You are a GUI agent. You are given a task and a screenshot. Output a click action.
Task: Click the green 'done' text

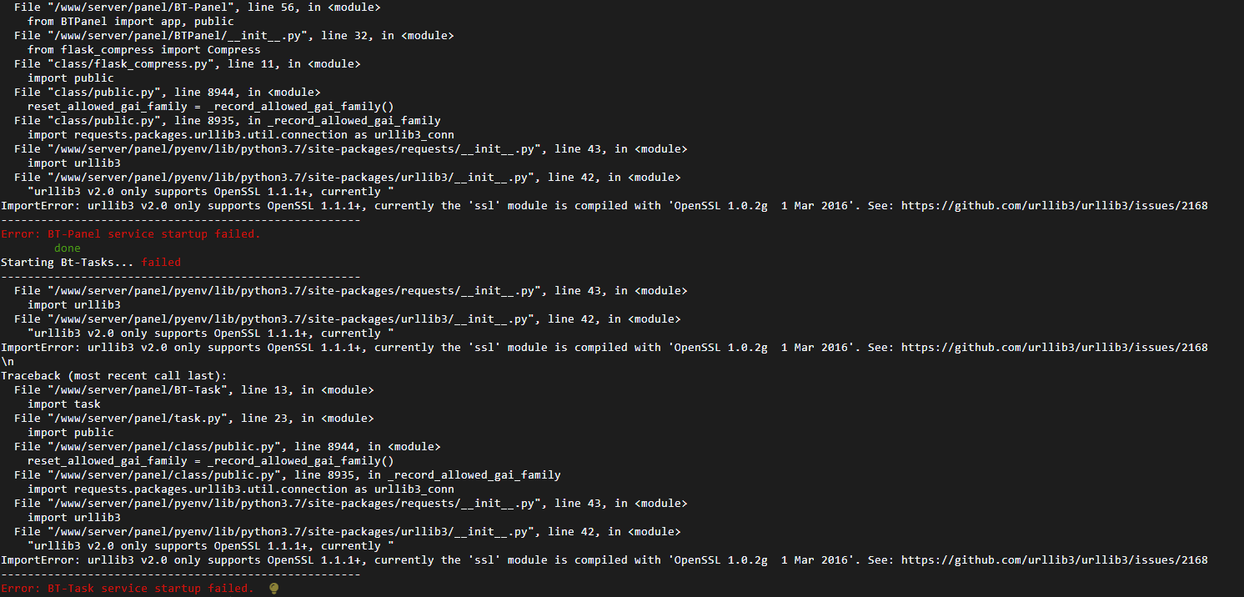point(68,248)
